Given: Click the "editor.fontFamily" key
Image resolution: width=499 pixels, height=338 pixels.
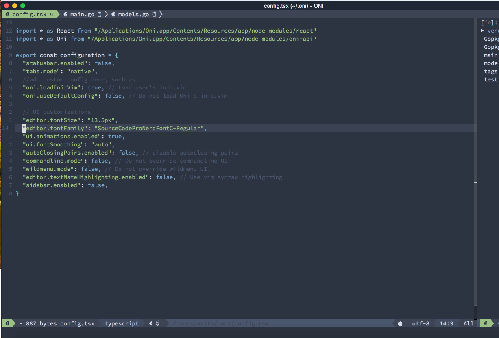Looking at the screenshot, I should coord(55,128).
